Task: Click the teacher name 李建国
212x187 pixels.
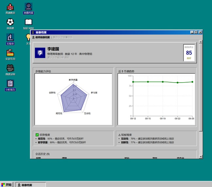Action: coord(53,49)
